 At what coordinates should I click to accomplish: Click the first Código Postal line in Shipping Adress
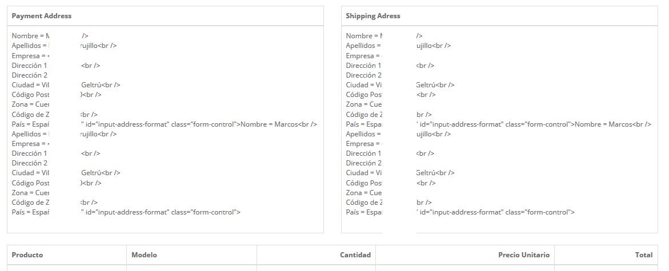(x=390, y=95)
